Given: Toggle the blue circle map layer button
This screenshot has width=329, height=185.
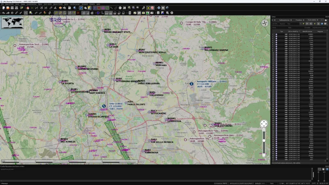Looking at the screenshot, I should 95,8.
